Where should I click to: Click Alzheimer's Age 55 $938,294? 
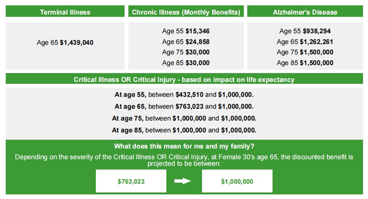click(x=305, y=31)
